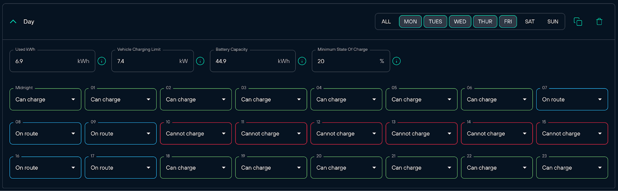Open the 23 hour Can charge dropdown
Viewport: 618px width, 191px height.
[572, 168]
